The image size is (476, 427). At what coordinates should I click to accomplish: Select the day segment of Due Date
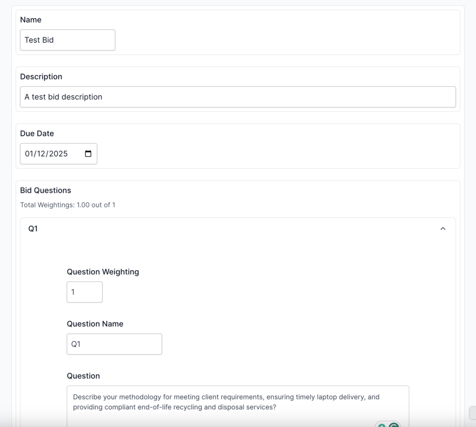[42, 154]
